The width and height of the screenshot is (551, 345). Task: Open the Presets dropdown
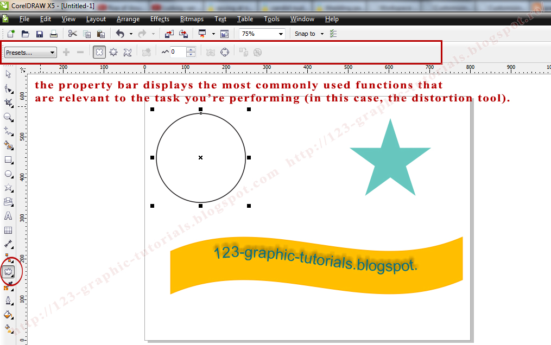(x=53, y=52)
